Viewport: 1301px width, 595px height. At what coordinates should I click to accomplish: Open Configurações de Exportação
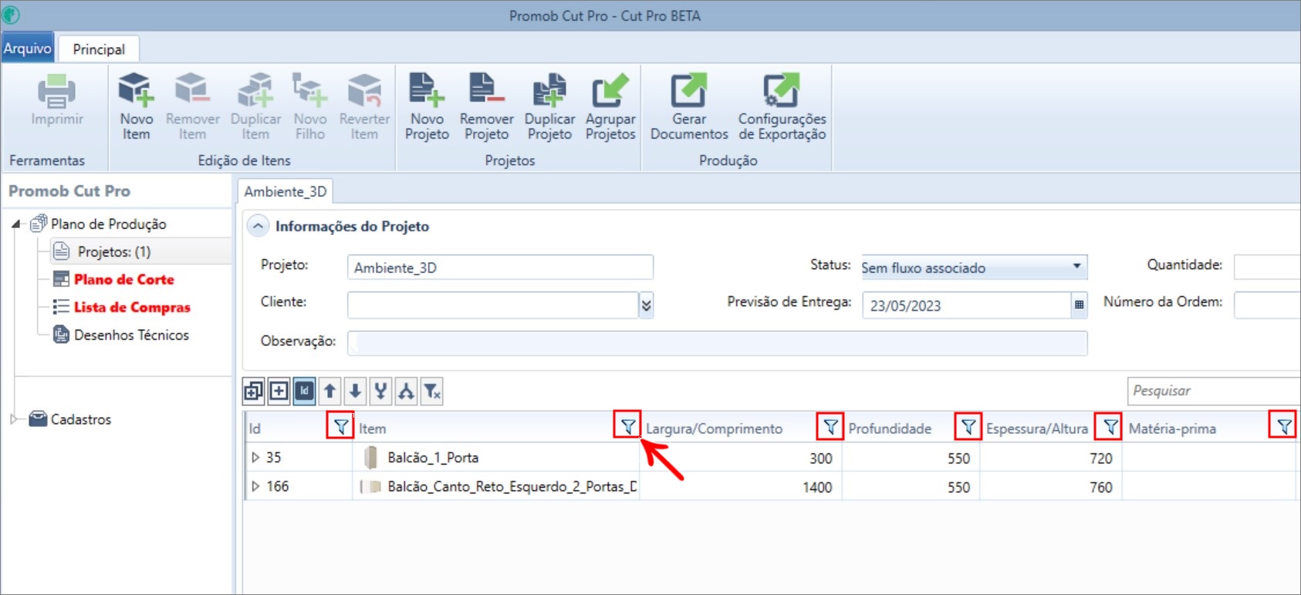pyautogui.click(x=782, y=107)
